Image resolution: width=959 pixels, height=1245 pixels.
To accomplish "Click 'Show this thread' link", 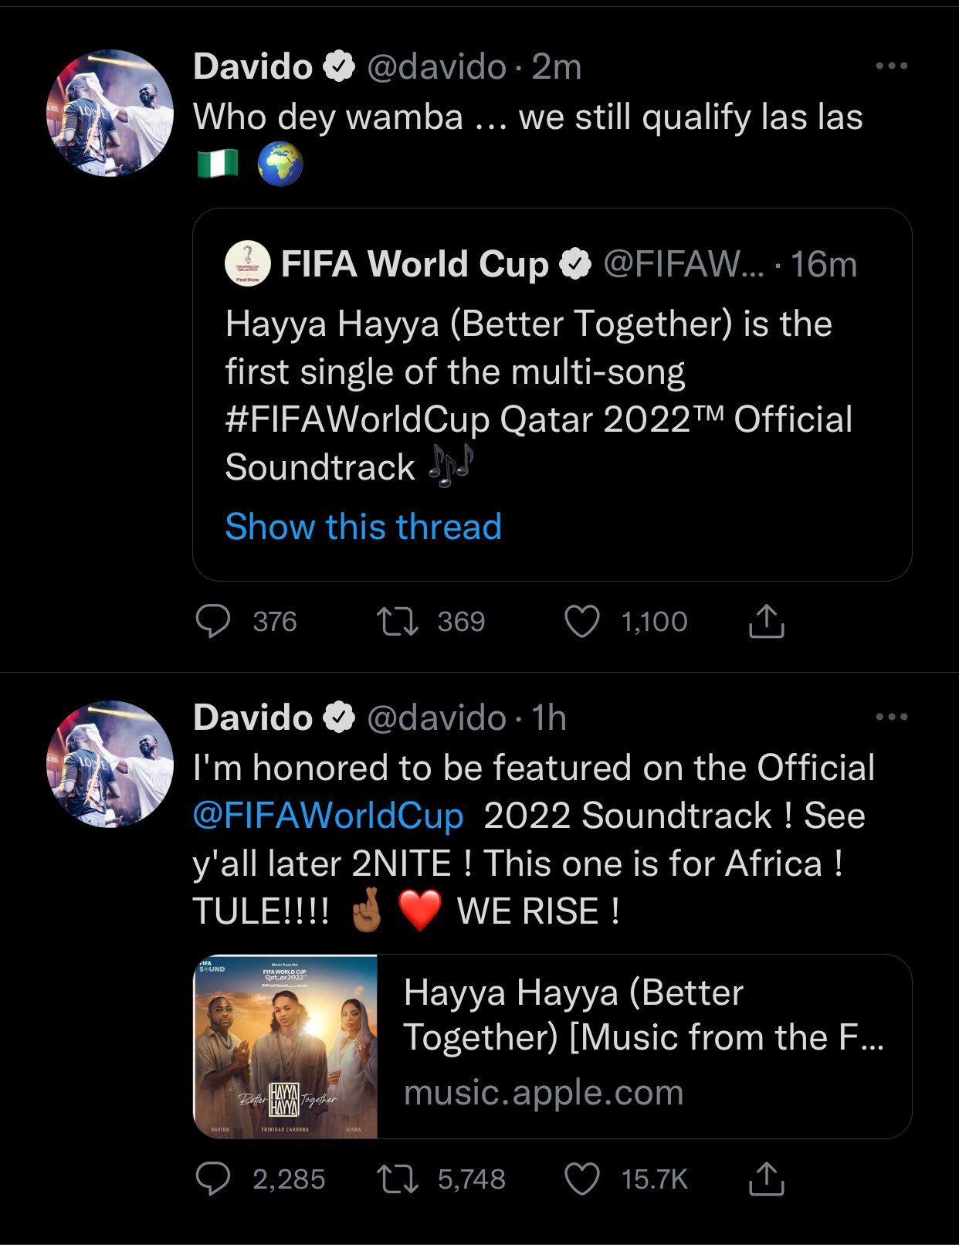I will click(x=363, y=527).
